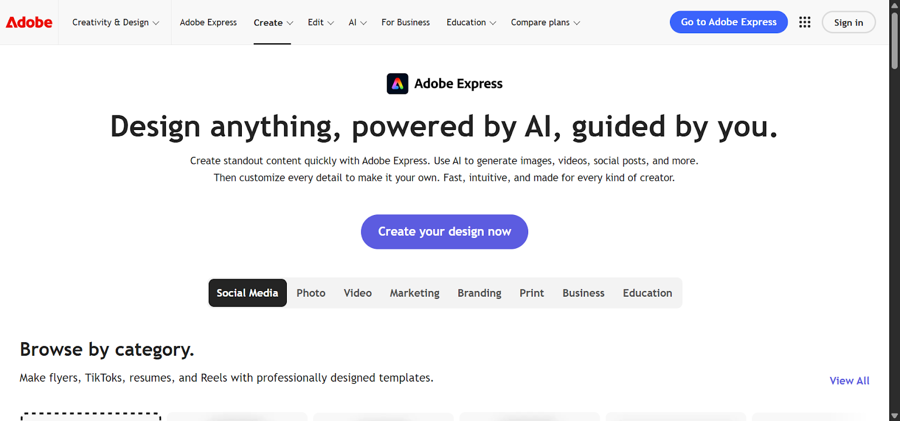Select the Social Media tab

247,293
